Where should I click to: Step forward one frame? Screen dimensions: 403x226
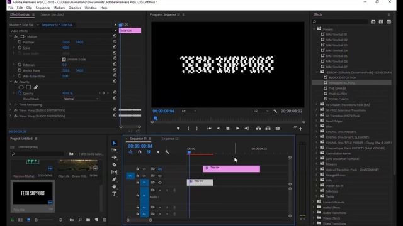tap(237, 128)
